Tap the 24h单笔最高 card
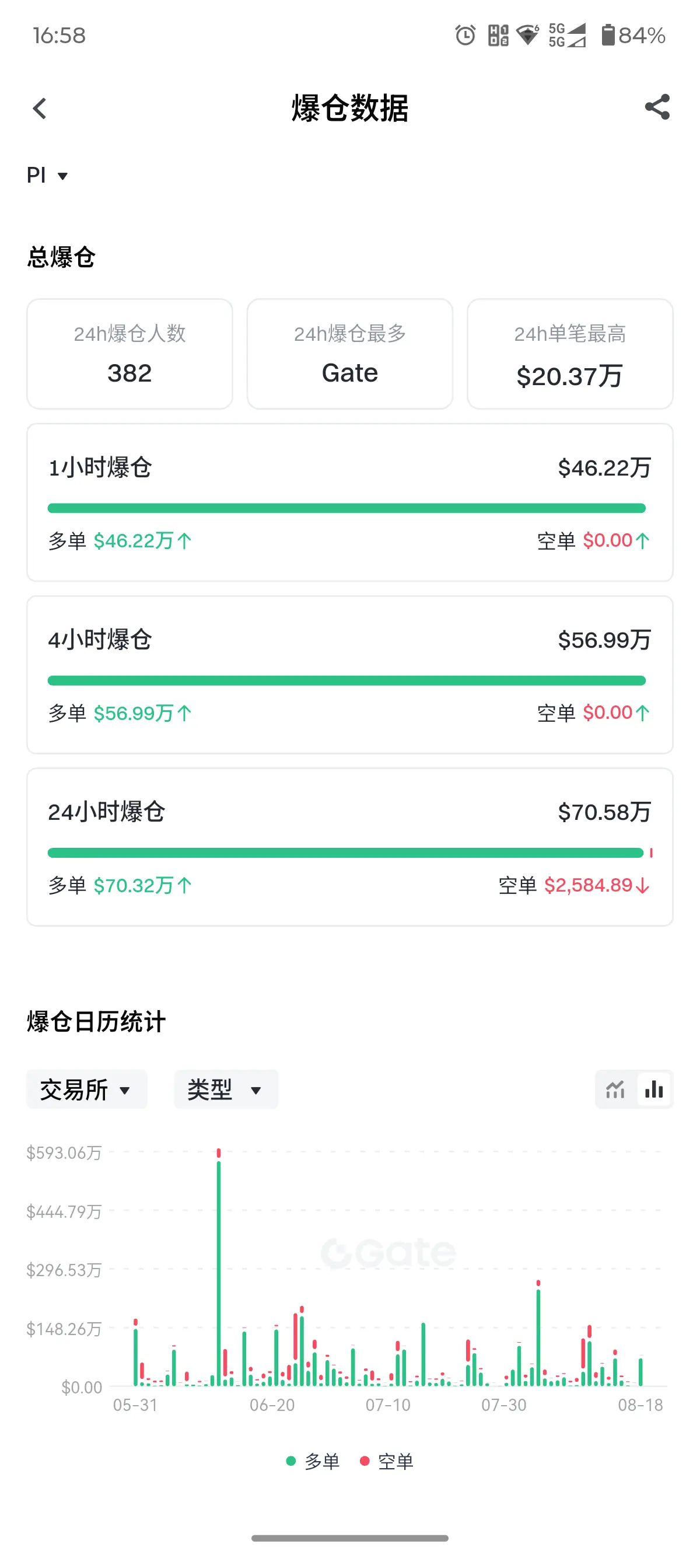 tap(569, 354)
